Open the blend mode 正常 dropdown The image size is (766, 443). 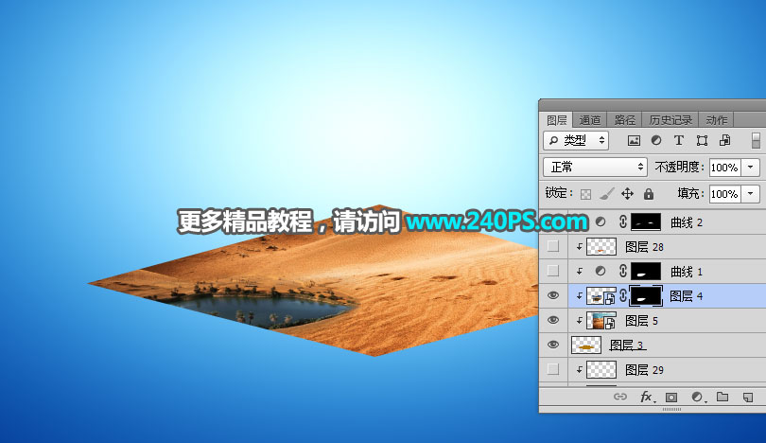click(x=595, y=167)
